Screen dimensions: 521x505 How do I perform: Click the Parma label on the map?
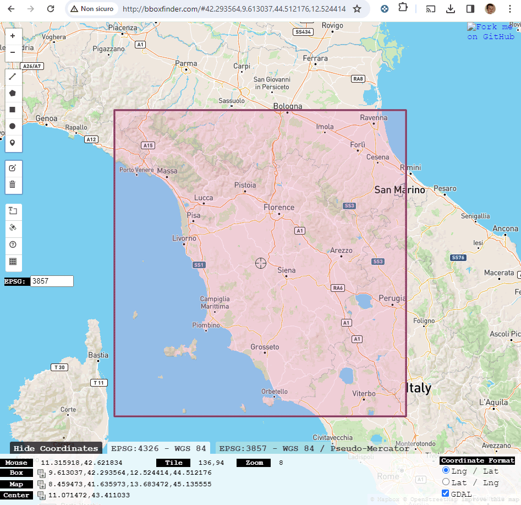pyautogui.click(x=186, y=63)
